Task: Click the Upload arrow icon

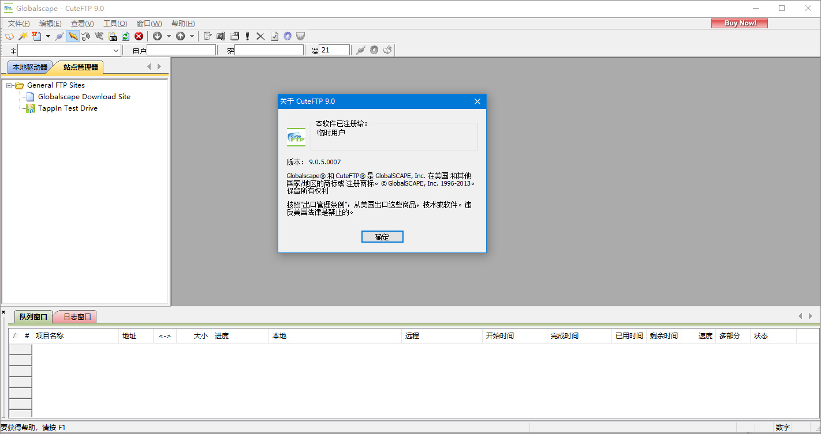Action: (181, 36)
